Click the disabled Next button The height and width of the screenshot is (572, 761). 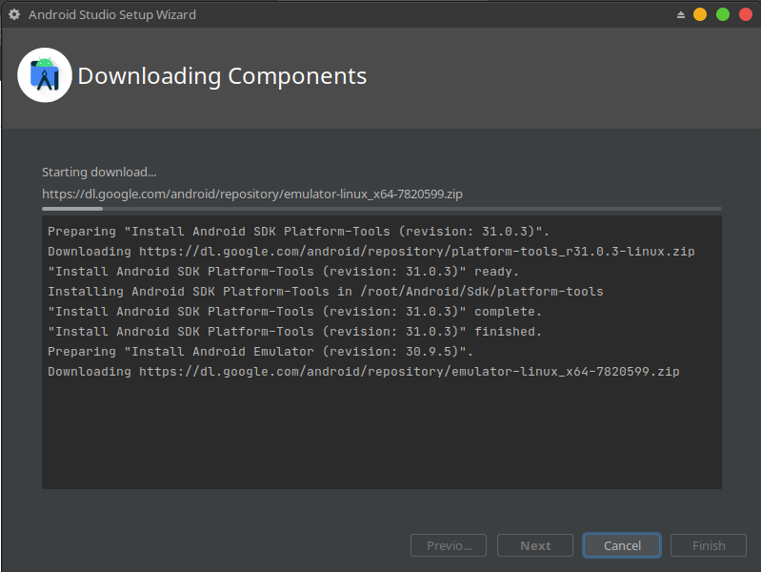tap(535, 545)
